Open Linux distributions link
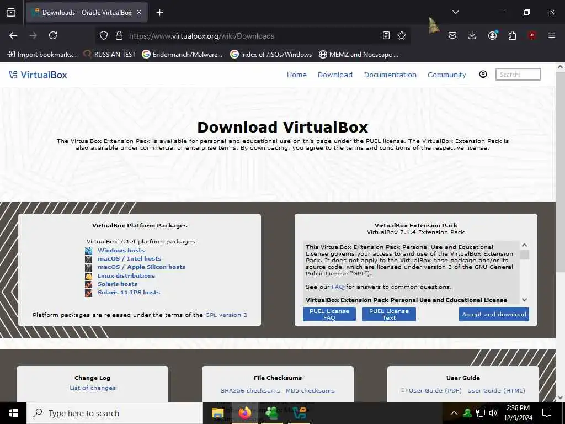The image size is (565, 424). click(x=126, y=275)
